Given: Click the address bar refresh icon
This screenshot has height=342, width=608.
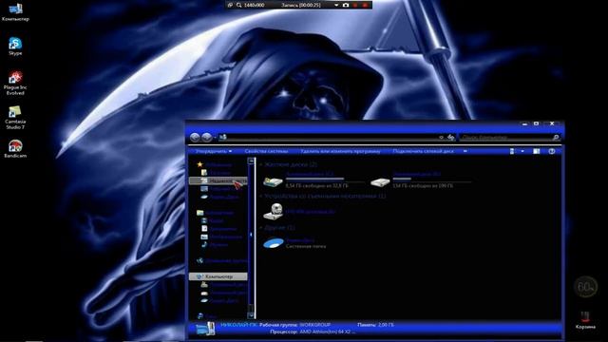Looking at the screenshot, I should [450, 137].
